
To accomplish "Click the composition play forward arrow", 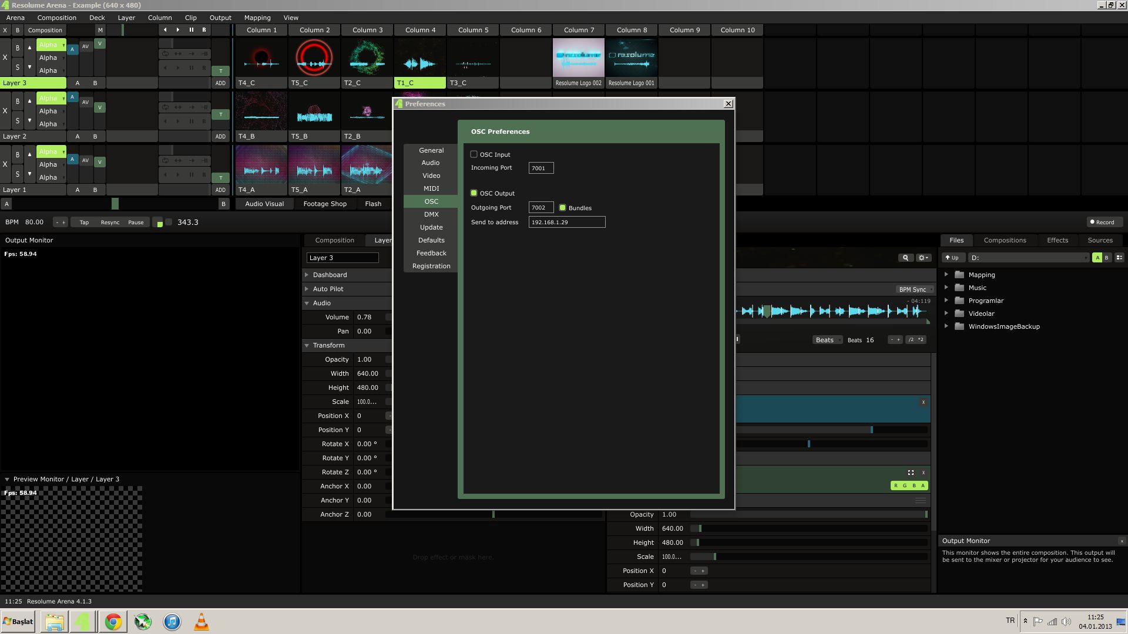I will pos(178,30).
